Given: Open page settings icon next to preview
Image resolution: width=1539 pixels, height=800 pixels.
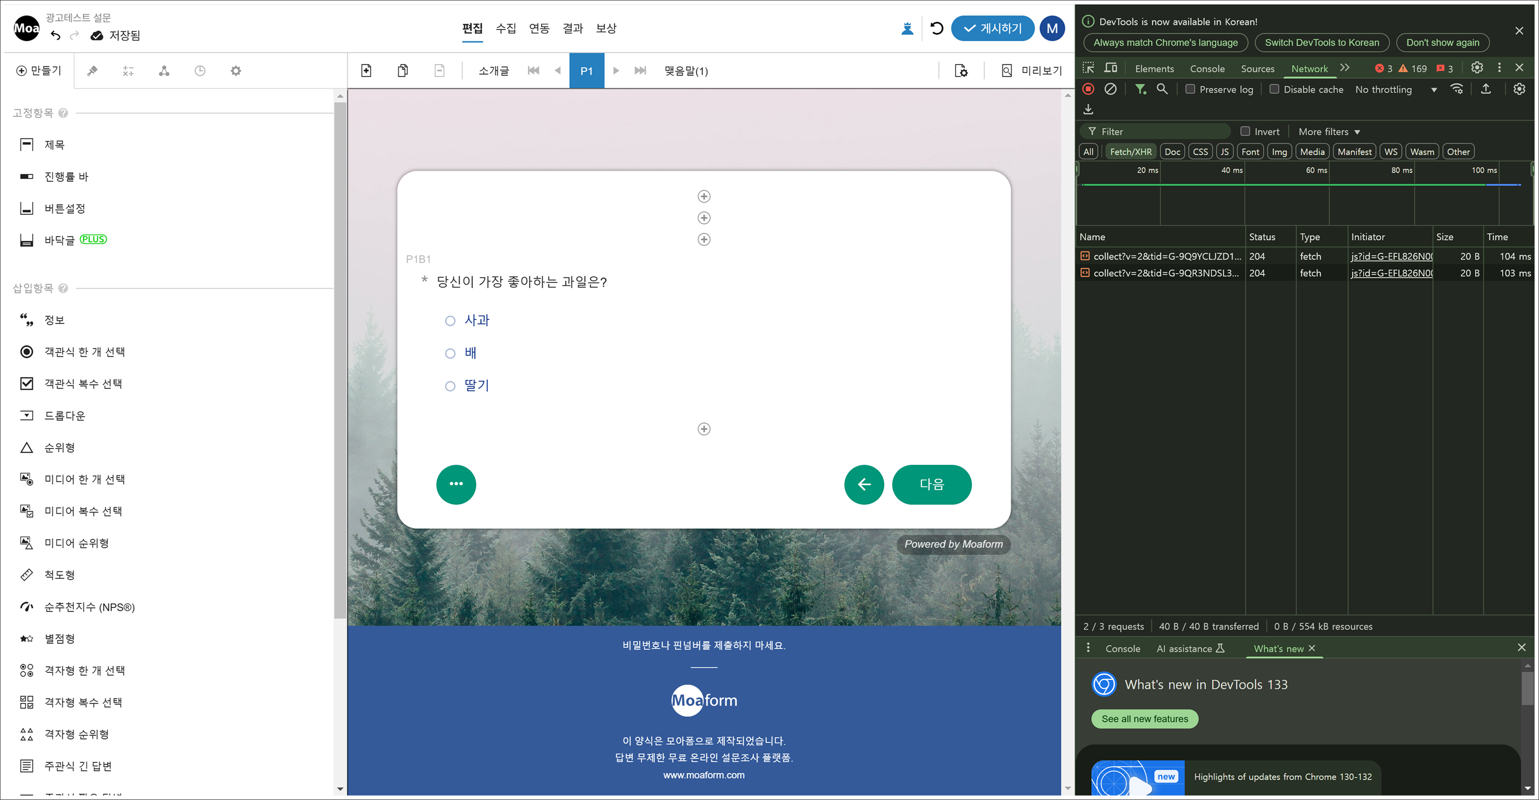Looking at the screenshot, I should click(x=961, y=71).
